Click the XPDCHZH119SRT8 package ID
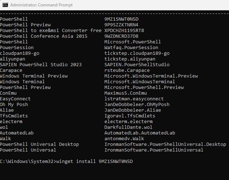Image resolution: width=229 pixels, height=180 pixels. click(124, 31)
